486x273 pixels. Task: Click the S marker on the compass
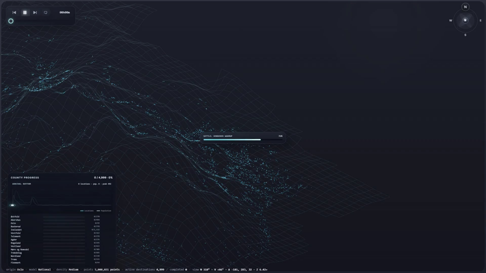tap(465, 35)
